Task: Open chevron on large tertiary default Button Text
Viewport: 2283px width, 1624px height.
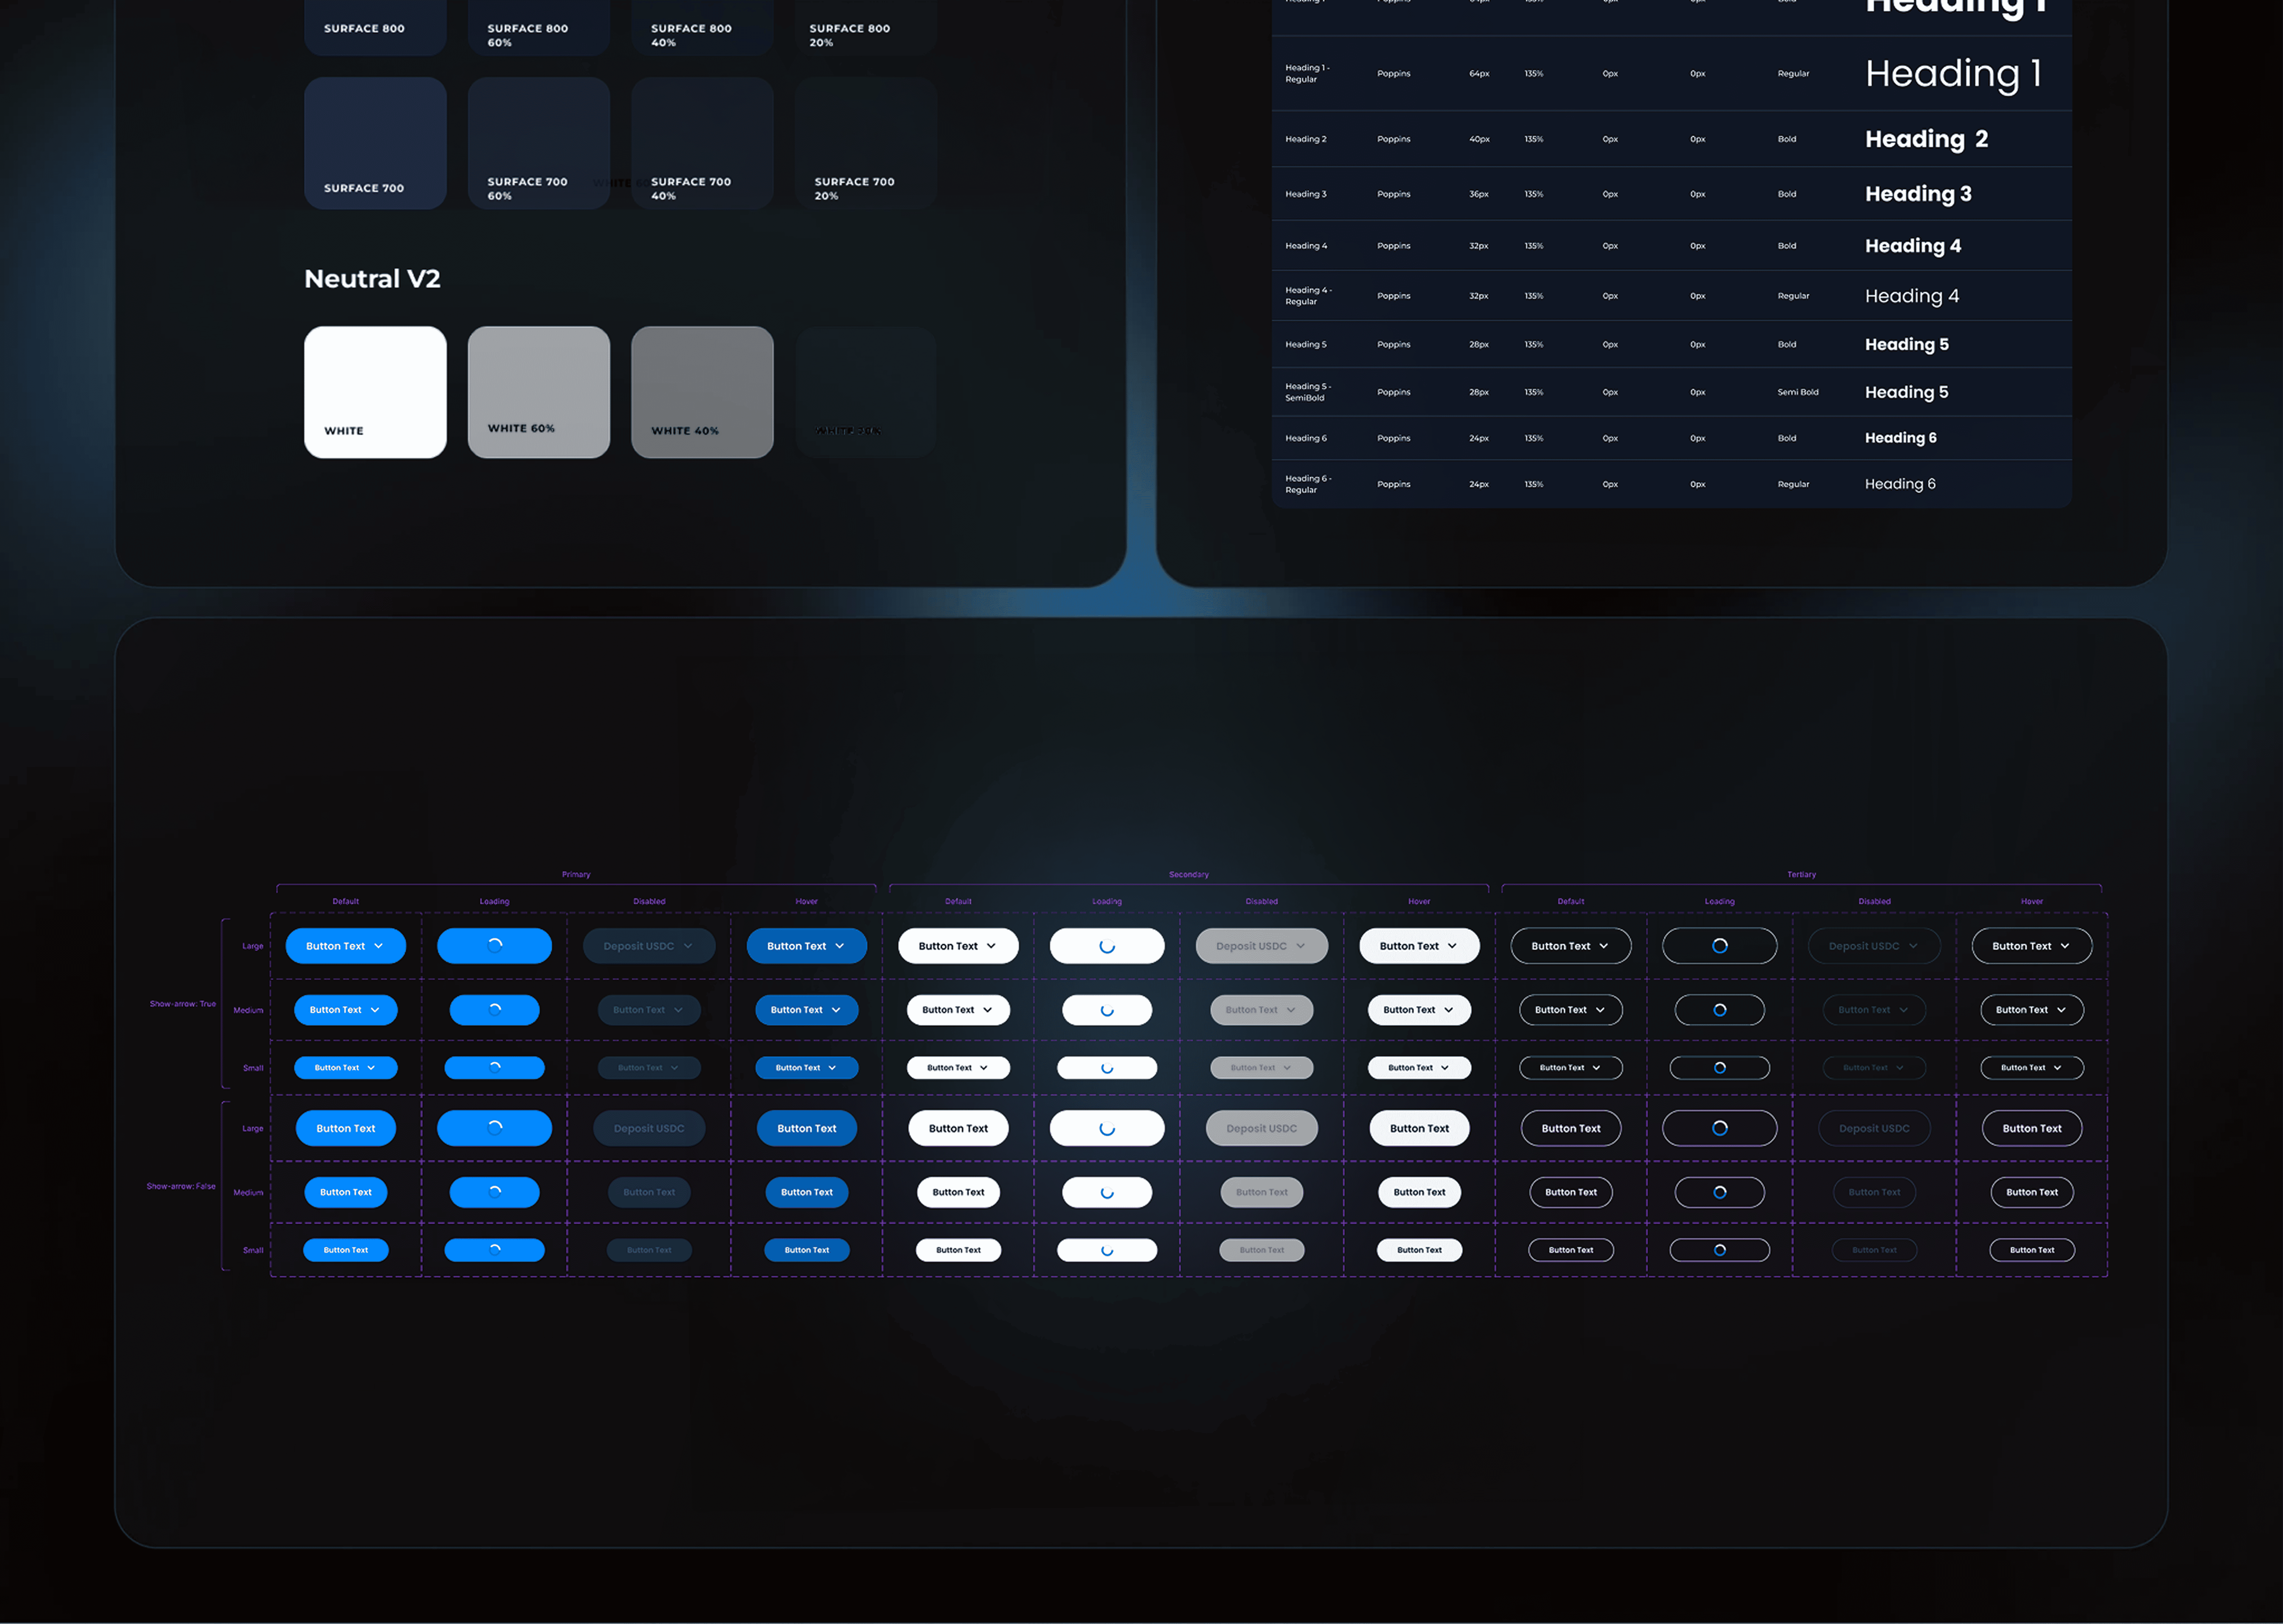Action: pos(1604,946)
